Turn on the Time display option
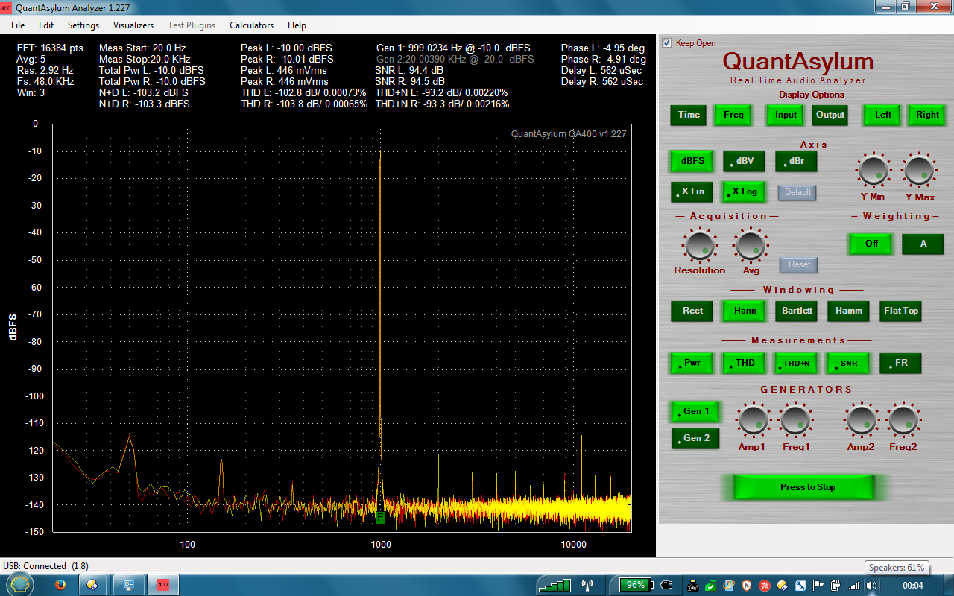 [689, 115]
